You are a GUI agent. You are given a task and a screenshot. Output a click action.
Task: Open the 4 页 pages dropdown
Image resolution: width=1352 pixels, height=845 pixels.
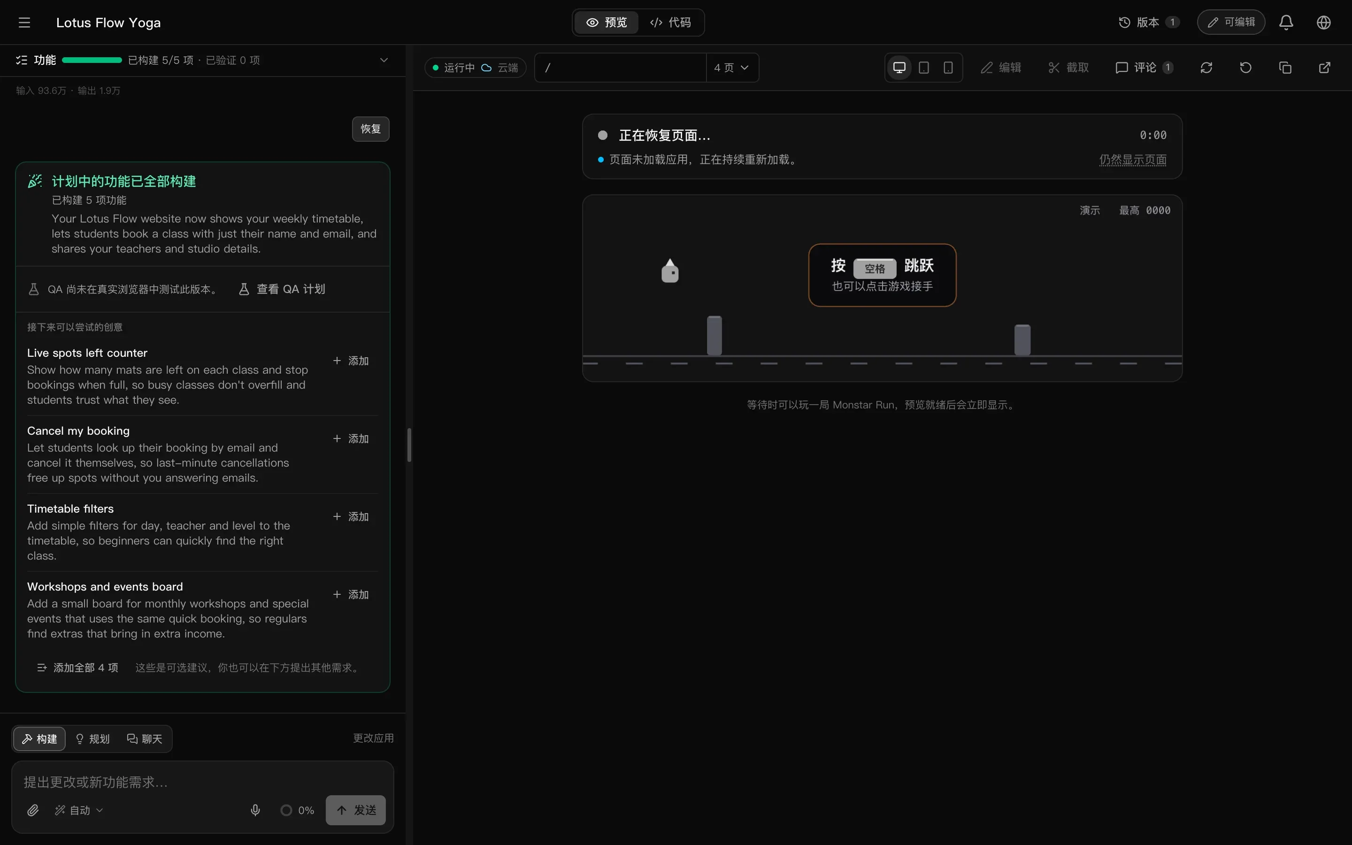tap(731, 68)
